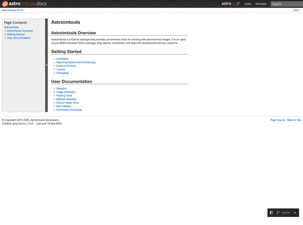Collapse the sidebar with the arrow handle
The width and height of the screenshot is (303, 225).
46,65
